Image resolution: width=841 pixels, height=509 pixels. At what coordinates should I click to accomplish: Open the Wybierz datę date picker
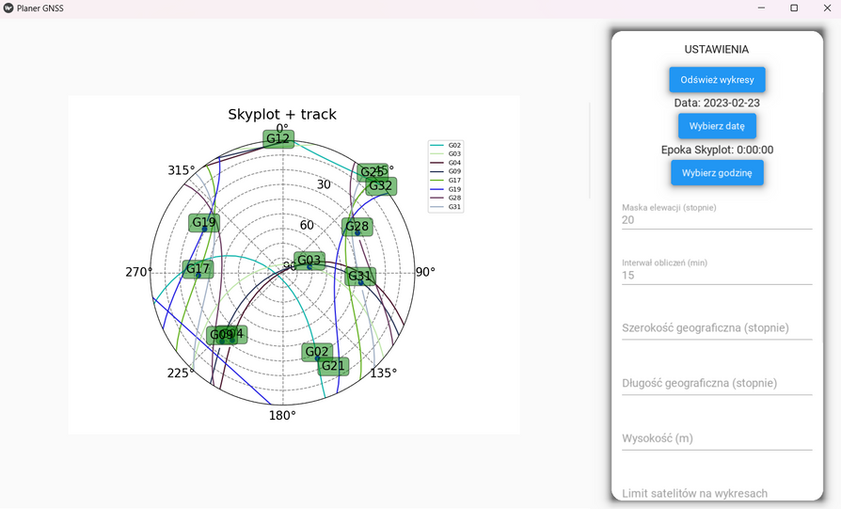pyautogui.click(x=717, y=126)
